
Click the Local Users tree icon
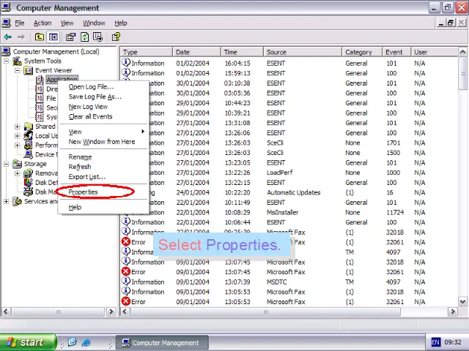28,135
